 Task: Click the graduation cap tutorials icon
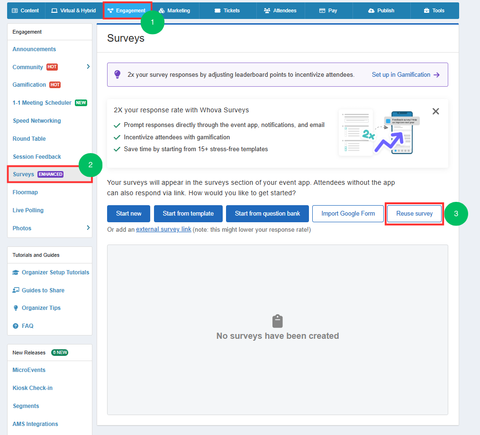pyautogui.click(x=16, y=272)
